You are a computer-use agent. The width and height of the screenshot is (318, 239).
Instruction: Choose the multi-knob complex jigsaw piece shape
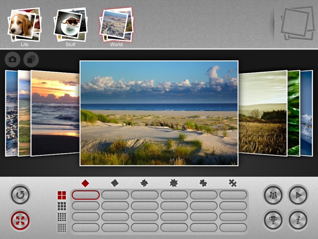pos(233,183)
